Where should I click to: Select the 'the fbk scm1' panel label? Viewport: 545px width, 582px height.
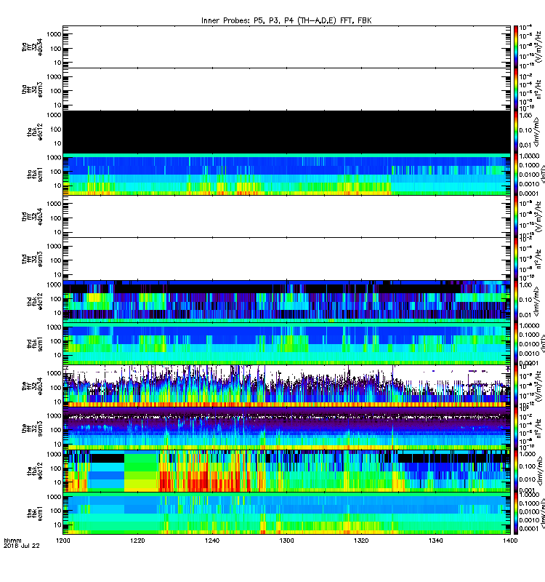35,514
